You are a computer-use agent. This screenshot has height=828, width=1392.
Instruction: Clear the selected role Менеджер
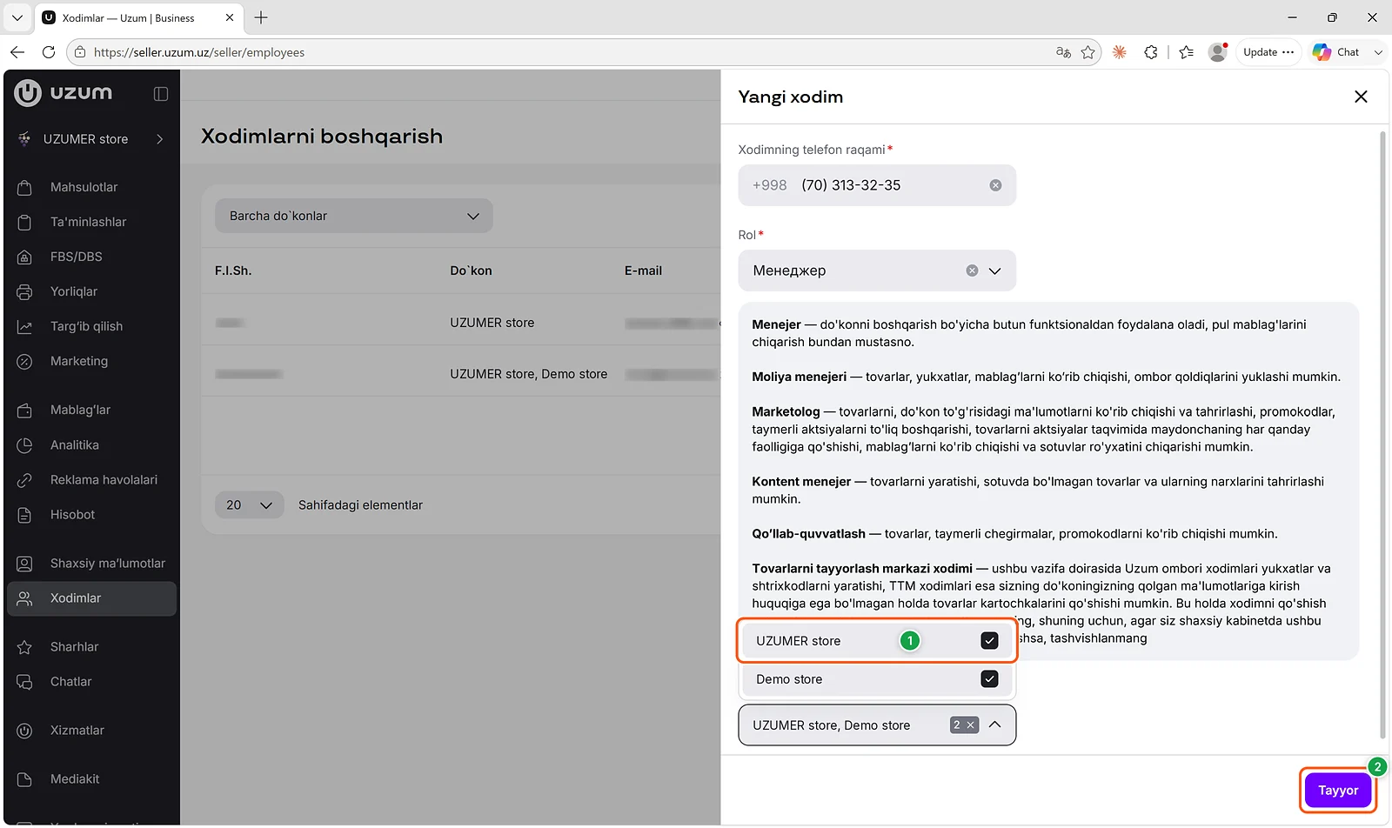(972, 270)
